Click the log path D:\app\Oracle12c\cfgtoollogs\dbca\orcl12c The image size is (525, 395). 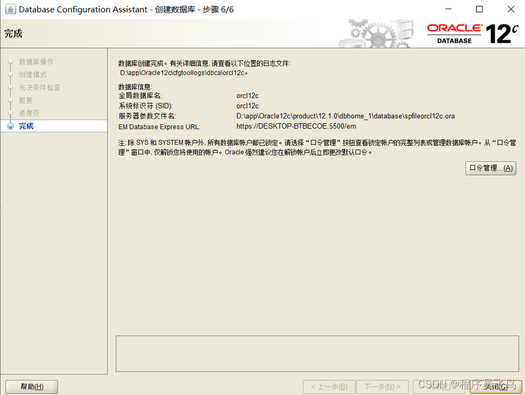[x=184, y=73]
